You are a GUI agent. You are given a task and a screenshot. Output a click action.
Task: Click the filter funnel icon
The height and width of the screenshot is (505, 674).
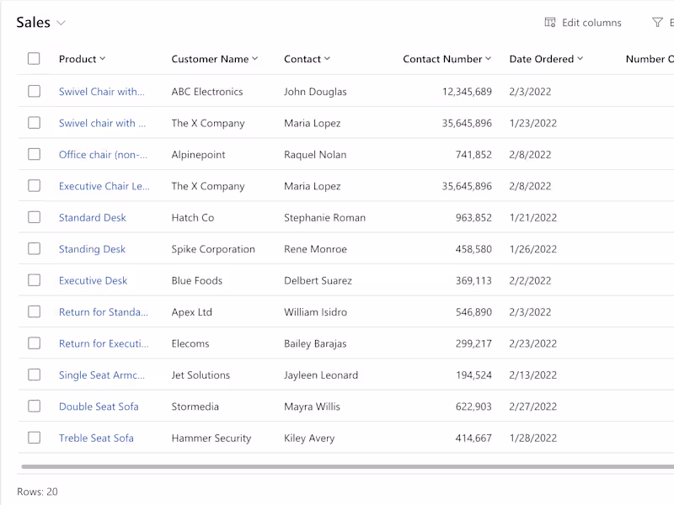click(657, 23)
